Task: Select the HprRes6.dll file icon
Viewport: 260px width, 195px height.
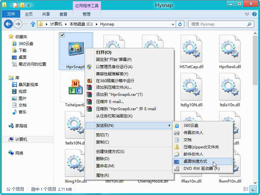Action: (230, 49)
